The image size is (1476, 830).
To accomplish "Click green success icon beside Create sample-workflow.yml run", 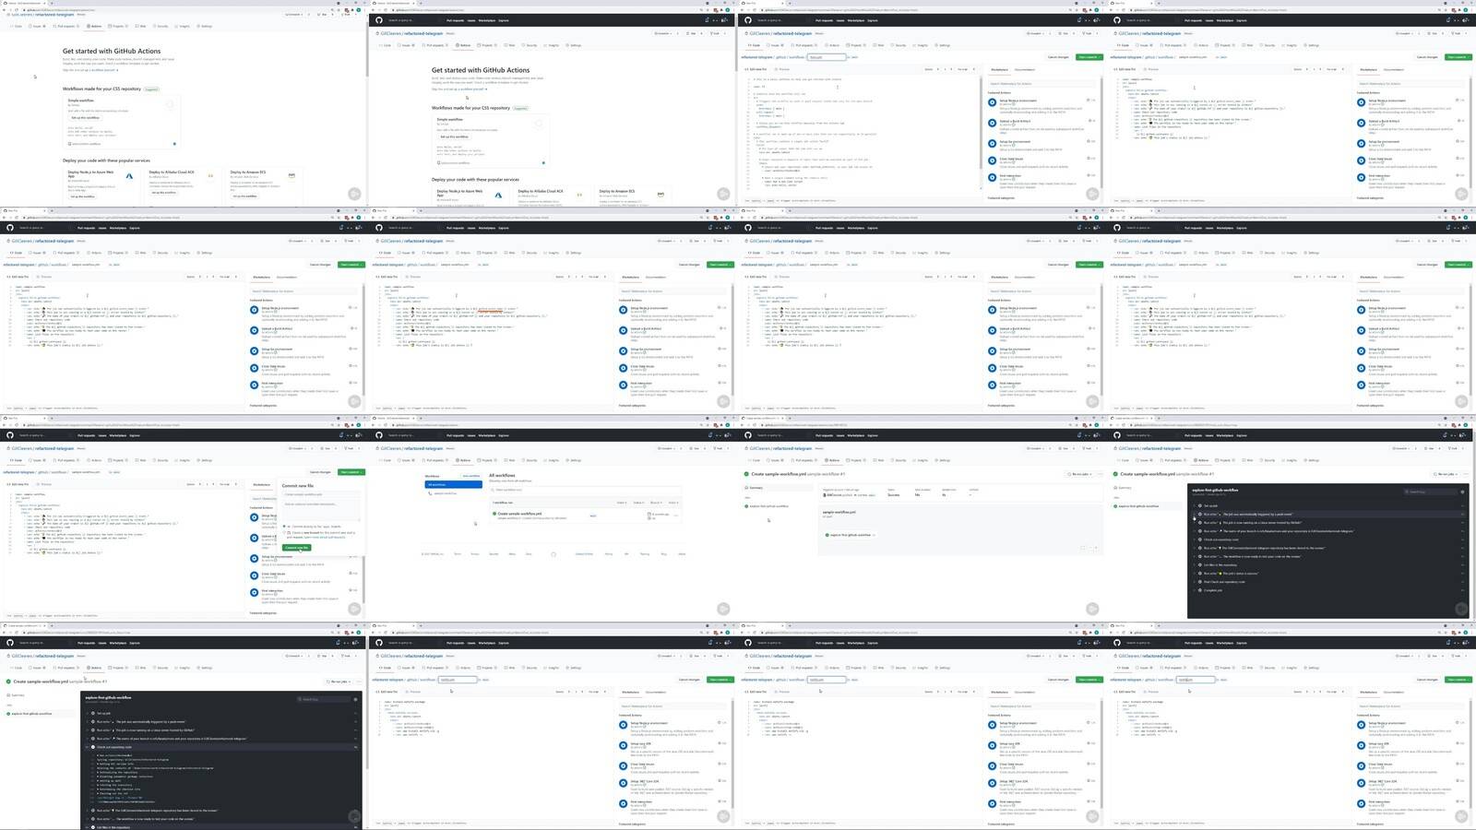I will point(494,514).
